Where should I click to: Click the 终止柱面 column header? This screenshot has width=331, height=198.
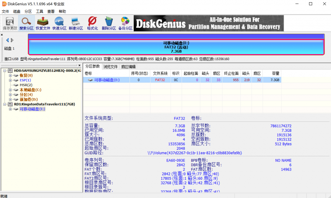231,73
